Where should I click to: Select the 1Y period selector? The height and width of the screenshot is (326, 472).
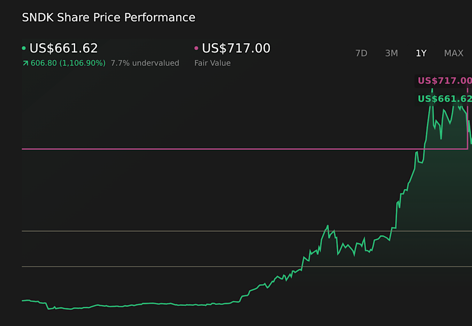click(x=421, y=53)
